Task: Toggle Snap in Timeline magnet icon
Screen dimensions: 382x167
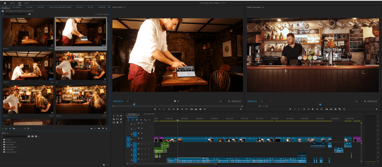Action: click(132, 120)
